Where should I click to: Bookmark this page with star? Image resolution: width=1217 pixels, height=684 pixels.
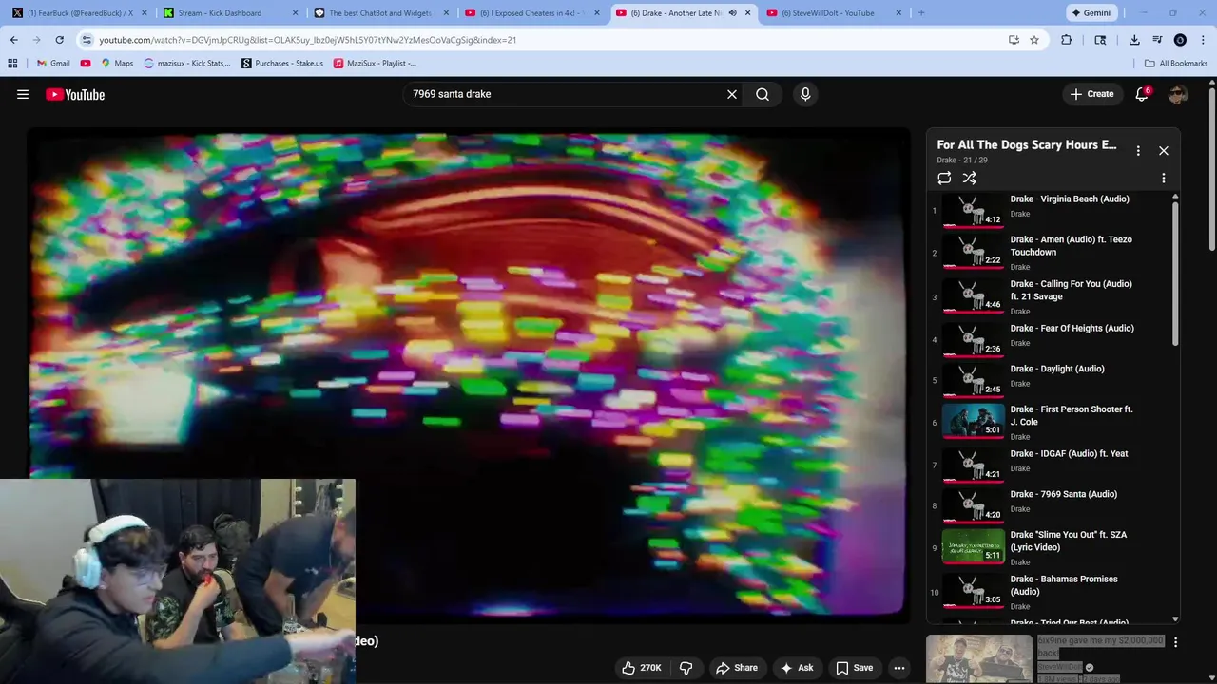[1034, 40]
